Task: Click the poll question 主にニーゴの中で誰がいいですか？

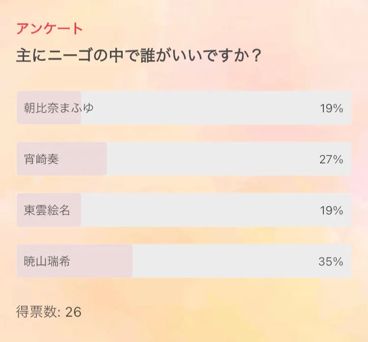Action: tap(138, 55)
